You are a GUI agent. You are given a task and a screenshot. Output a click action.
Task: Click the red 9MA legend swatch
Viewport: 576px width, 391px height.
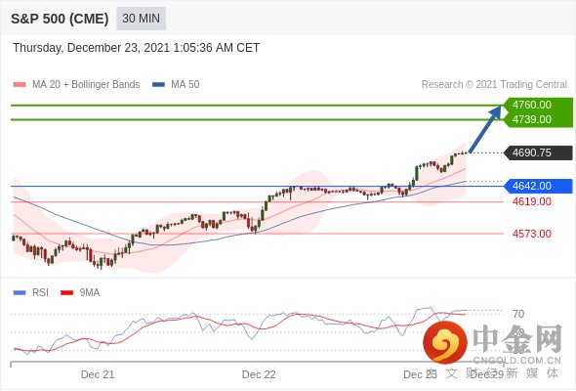[66, 293]
